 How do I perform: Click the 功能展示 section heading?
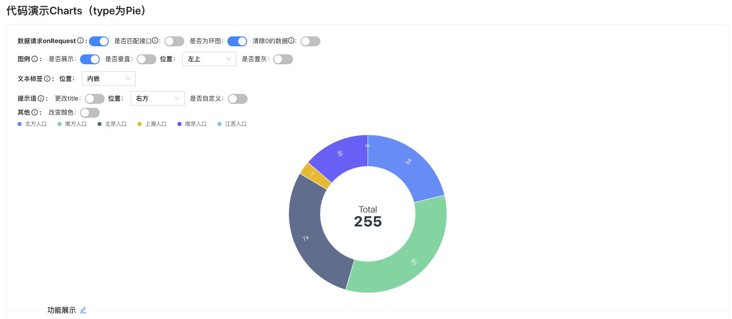click(62, 310)
